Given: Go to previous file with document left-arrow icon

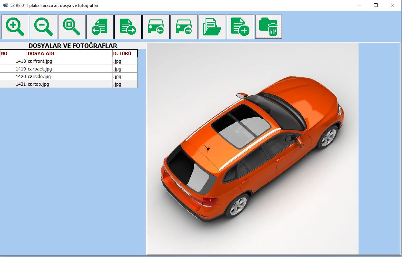Looking at the screenshot, I should [x=100, y=27].
